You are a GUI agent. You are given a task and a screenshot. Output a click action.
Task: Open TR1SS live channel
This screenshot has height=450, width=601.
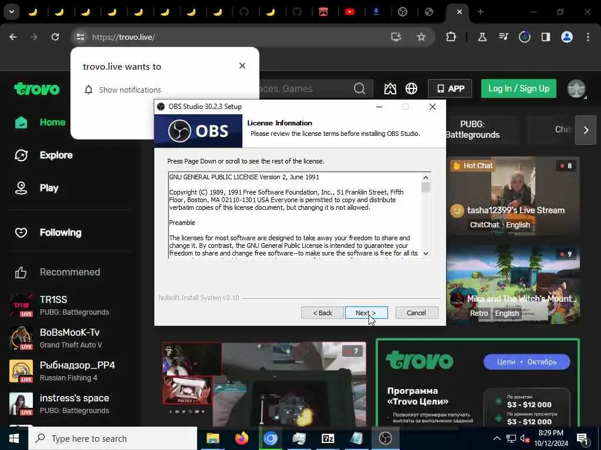click(59, 305)
